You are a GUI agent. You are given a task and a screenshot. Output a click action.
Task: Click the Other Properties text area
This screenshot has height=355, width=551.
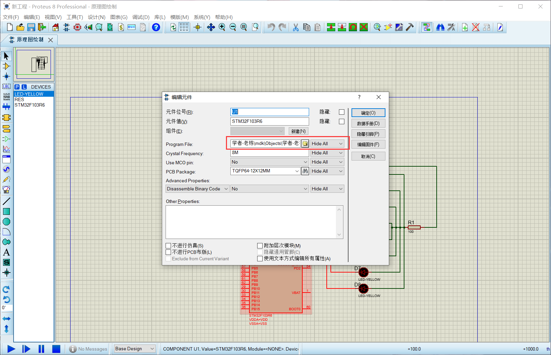tap(254, 222)
